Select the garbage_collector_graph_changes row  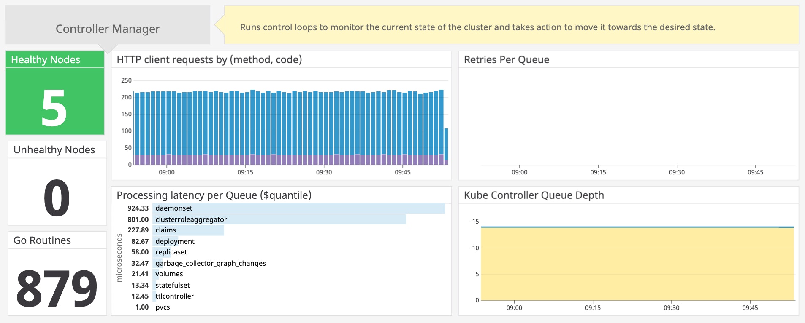(x=210, y=263)
